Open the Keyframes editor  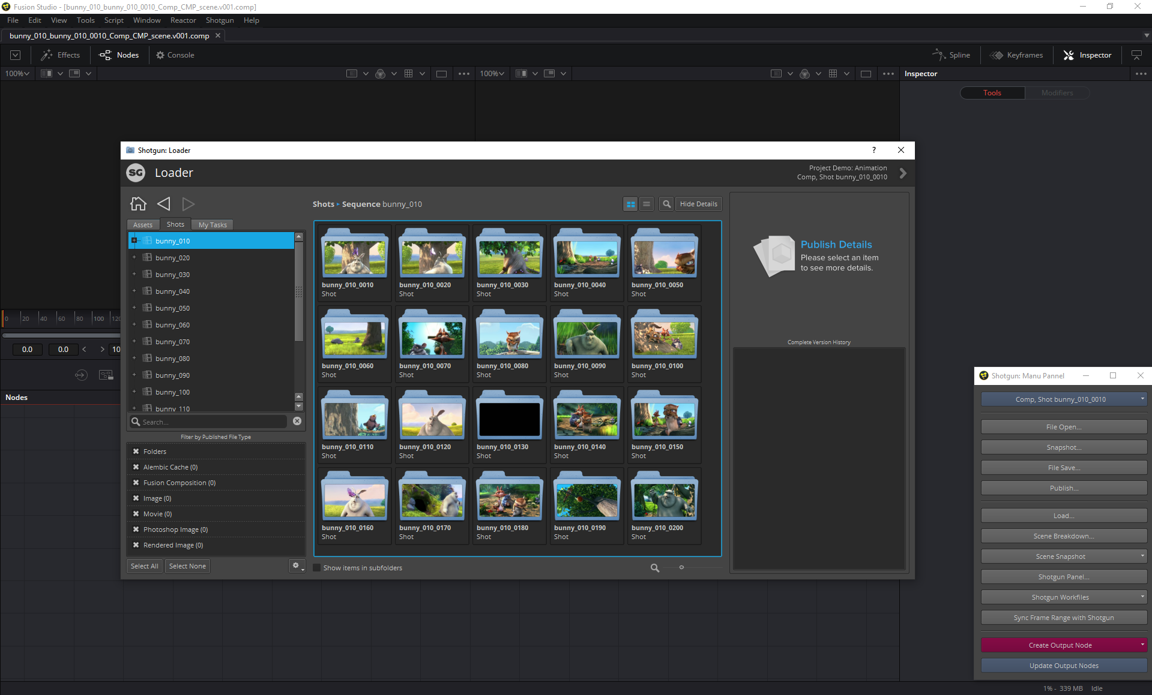(1017, 55)
